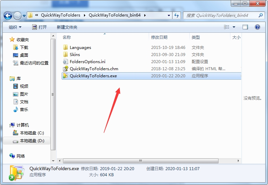Screen dimensions: 268x185
Task: Click the Forward navigation arrow button
Action: tap(17, 16)
